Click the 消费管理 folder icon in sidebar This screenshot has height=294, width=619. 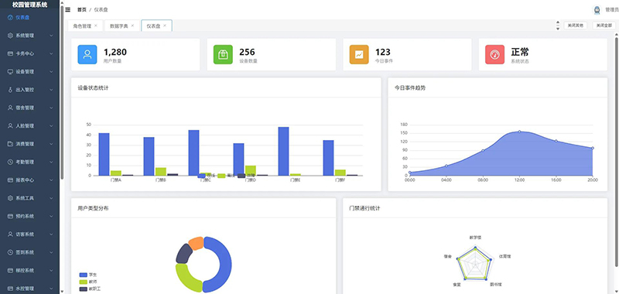click(x=10, y=144)
